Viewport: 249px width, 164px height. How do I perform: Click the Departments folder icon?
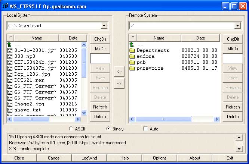click(x=132, y=50)
